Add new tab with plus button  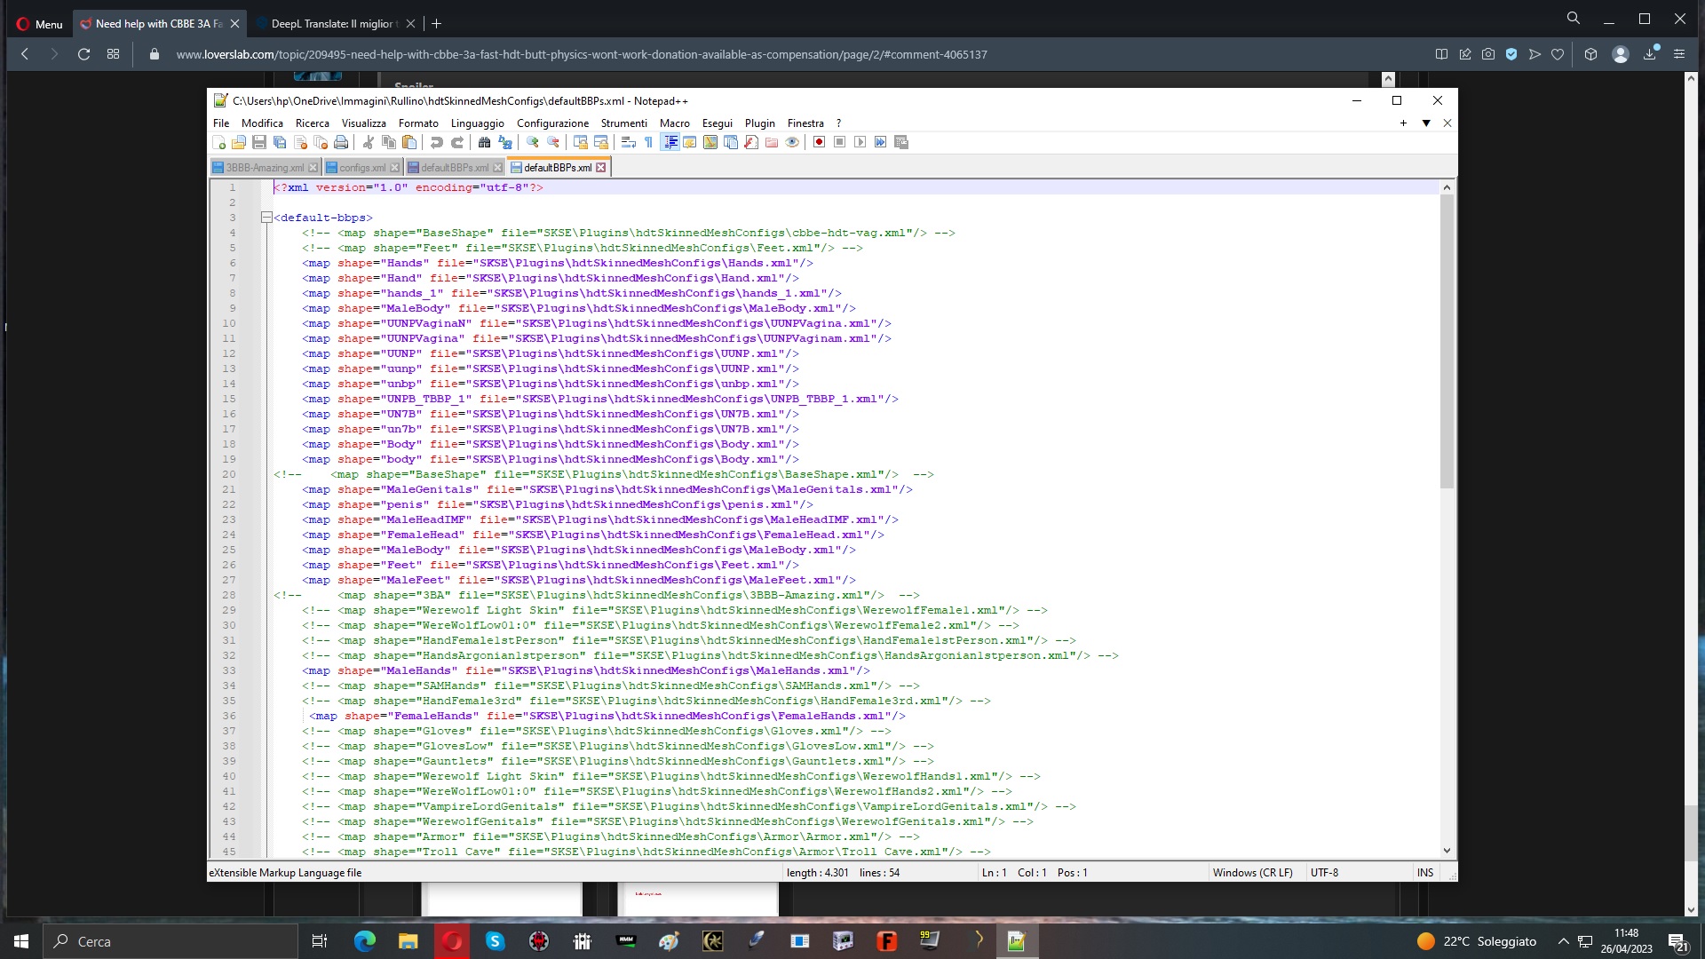(1403, 123)
